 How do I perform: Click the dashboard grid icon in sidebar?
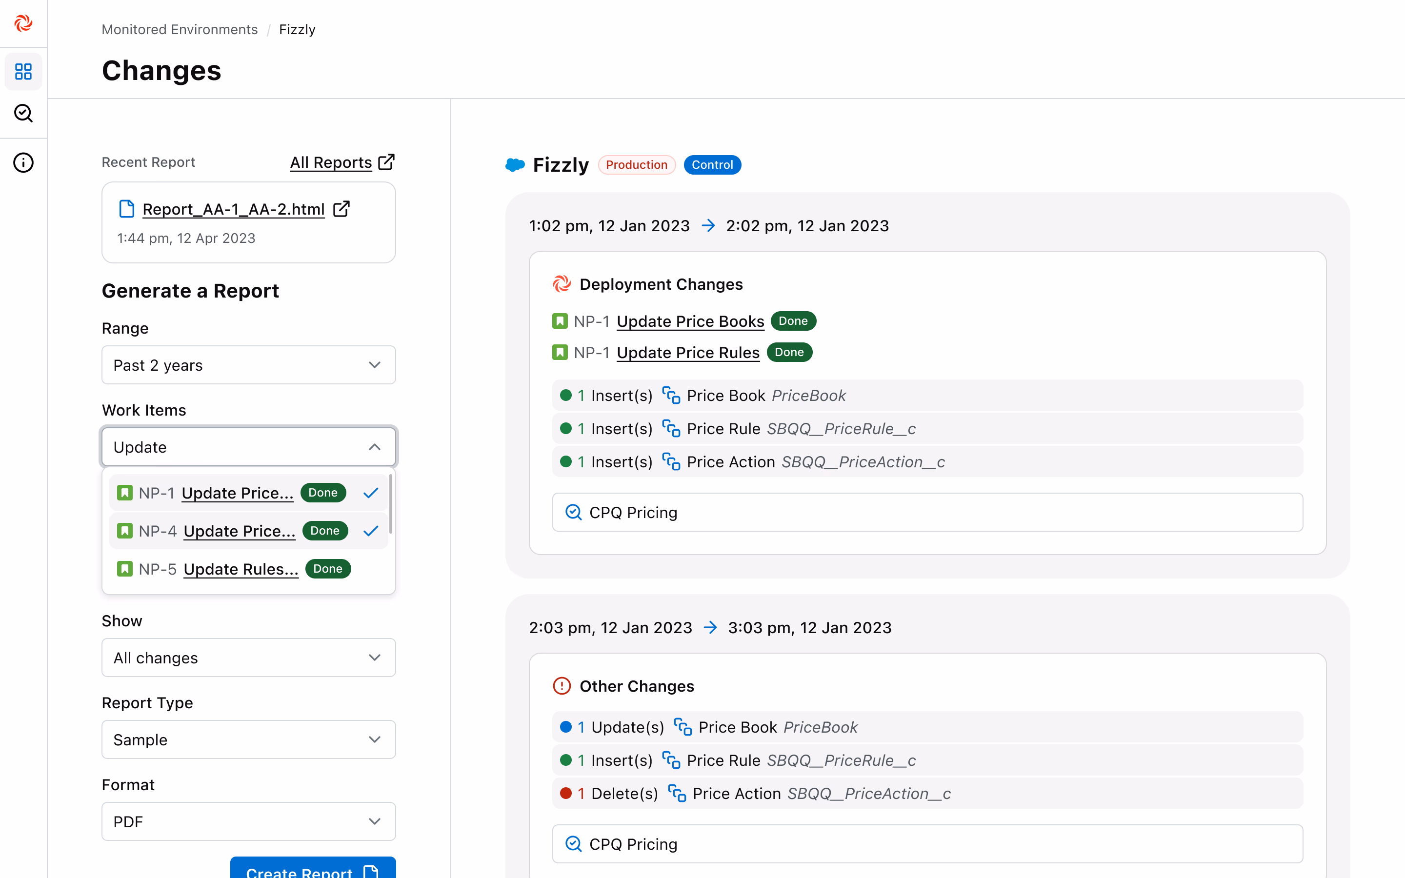coord(23,71)
